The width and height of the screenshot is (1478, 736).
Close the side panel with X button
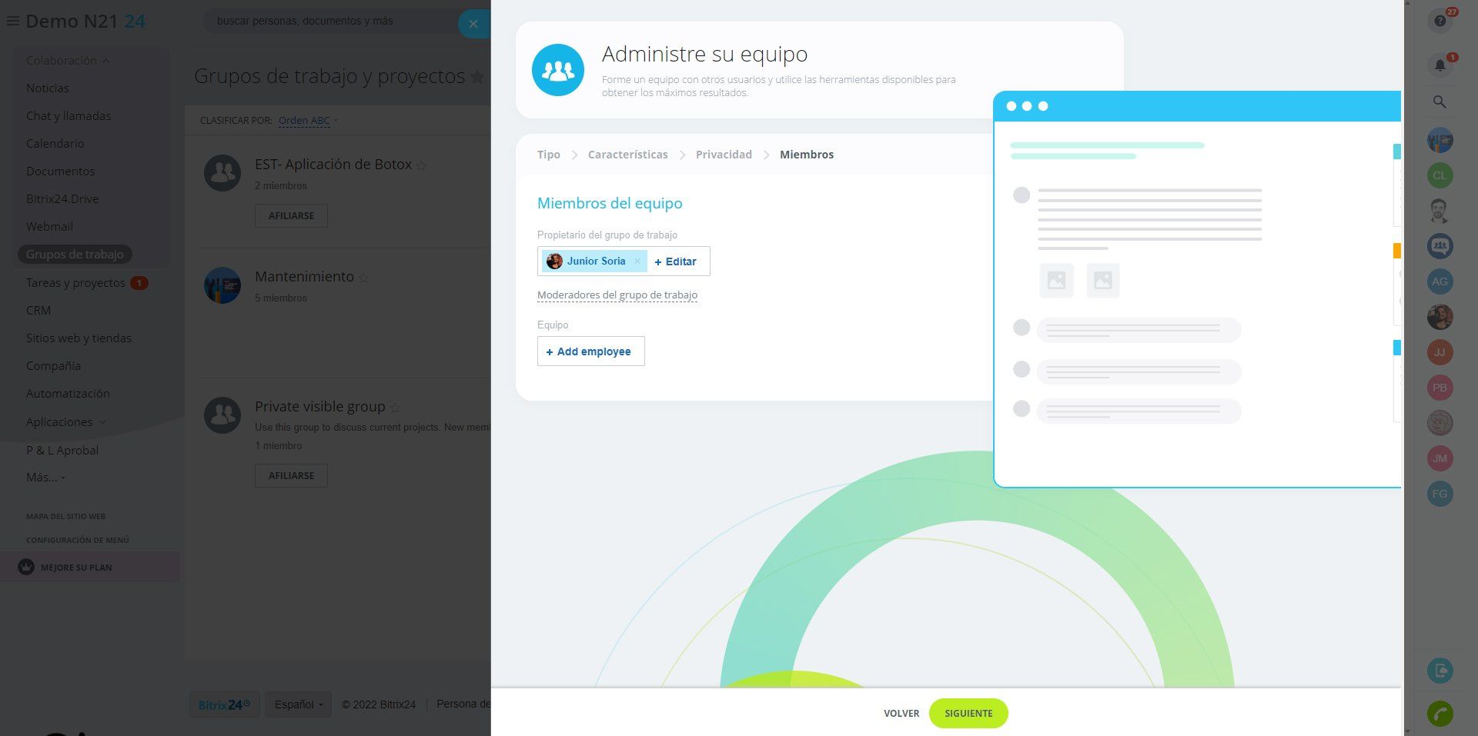click(473, 24)
